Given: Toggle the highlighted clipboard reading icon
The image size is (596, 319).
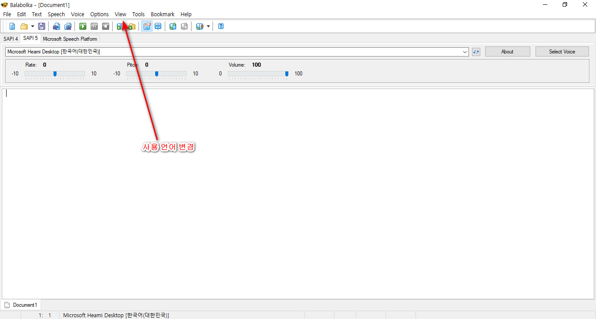Looking at the screenshot, I should 147,26.
